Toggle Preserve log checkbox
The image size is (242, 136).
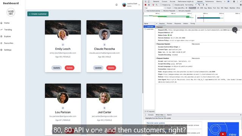tap(161, 5)
